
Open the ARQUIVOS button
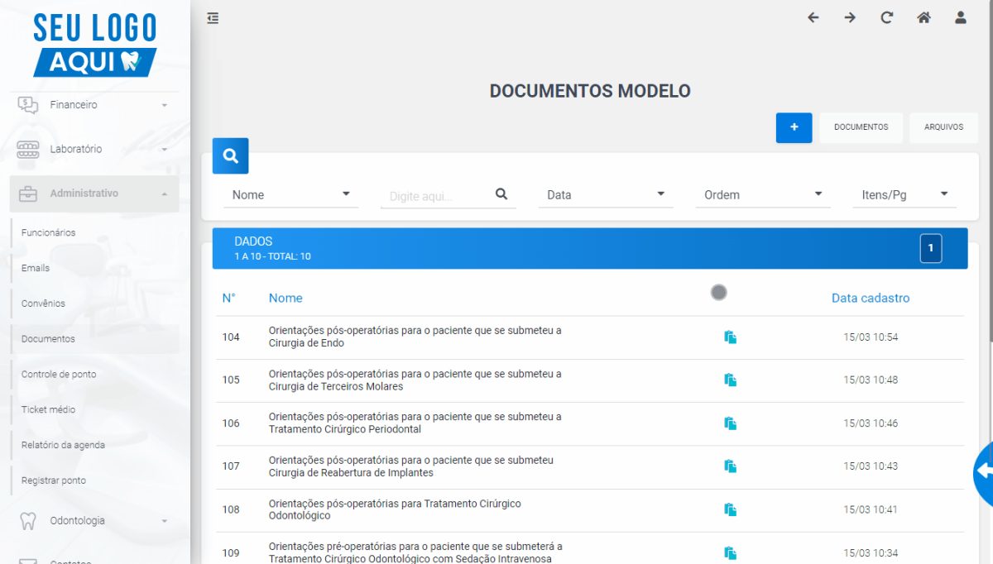click(x=944, y=127)
